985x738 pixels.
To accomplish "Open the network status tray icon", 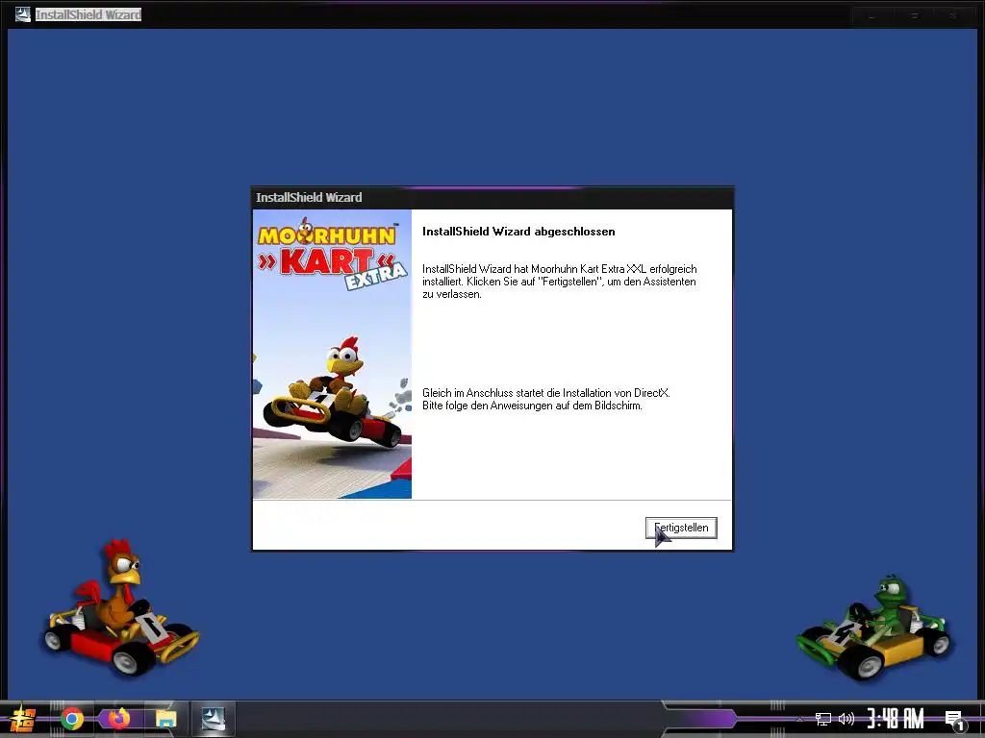I will 823,719.
